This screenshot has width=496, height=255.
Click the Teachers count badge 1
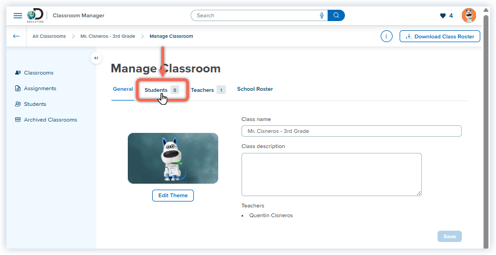pyautogui.click(x=221, y=90)
